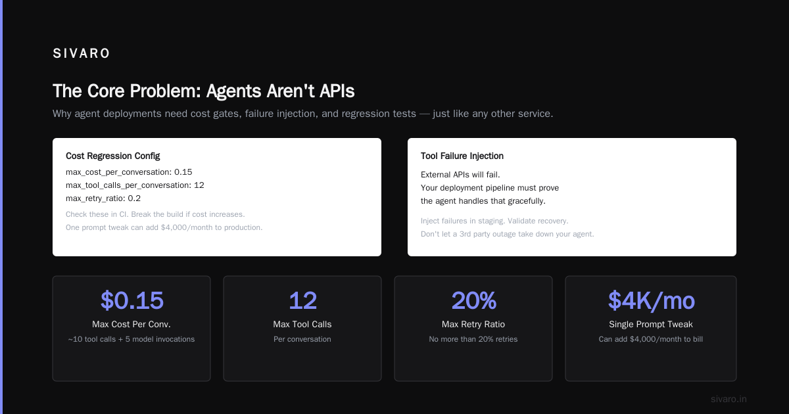Select the heading 'The Core Problem: Agents Aren't APIs'

pos(204,91)
